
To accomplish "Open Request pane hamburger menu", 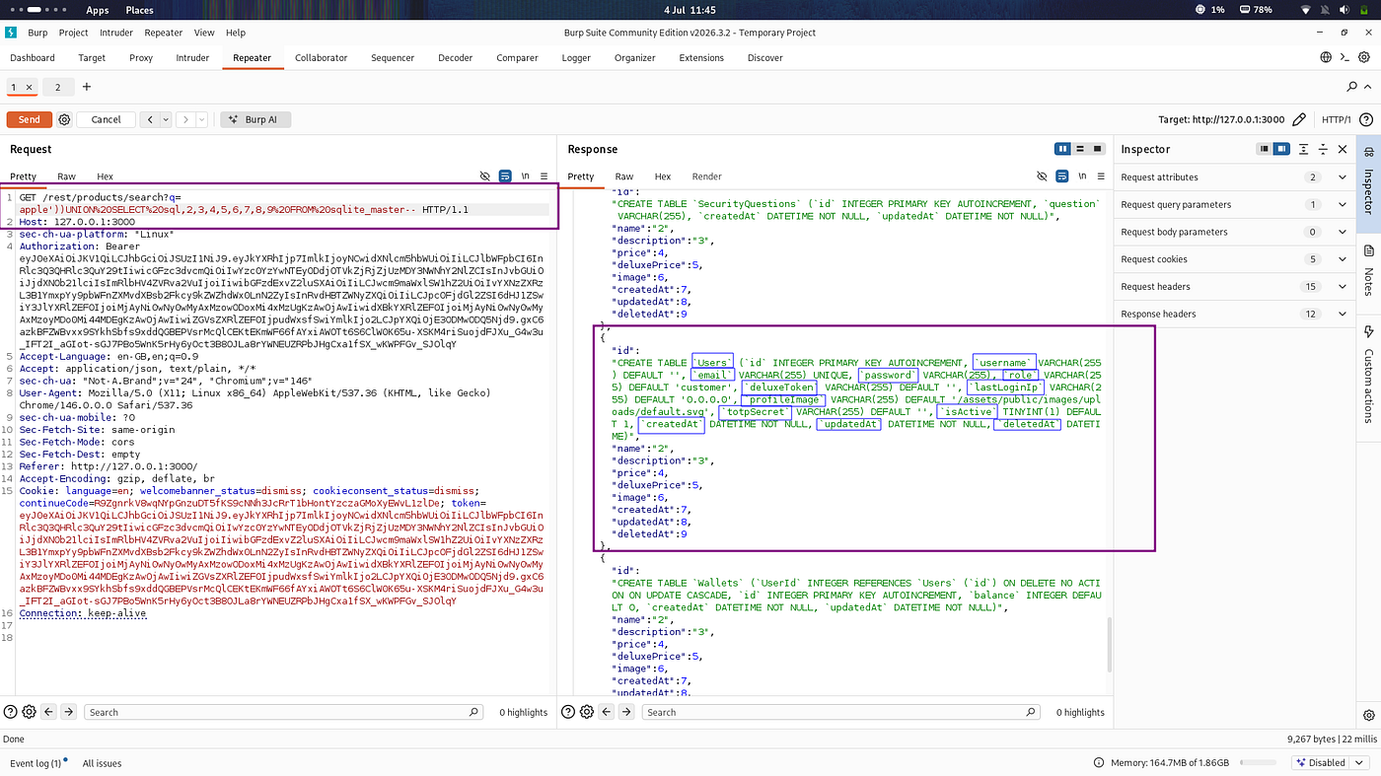I will [544, 176].
